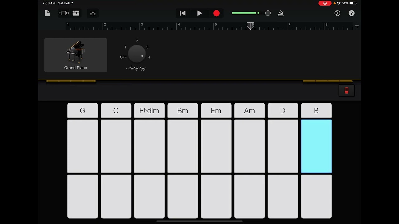Tap the count-in circle next to metronome
399x224 pixels.
[268, 13]
